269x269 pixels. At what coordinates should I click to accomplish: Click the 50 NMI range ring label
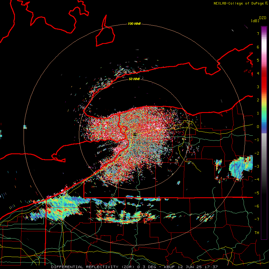(134, 79)
